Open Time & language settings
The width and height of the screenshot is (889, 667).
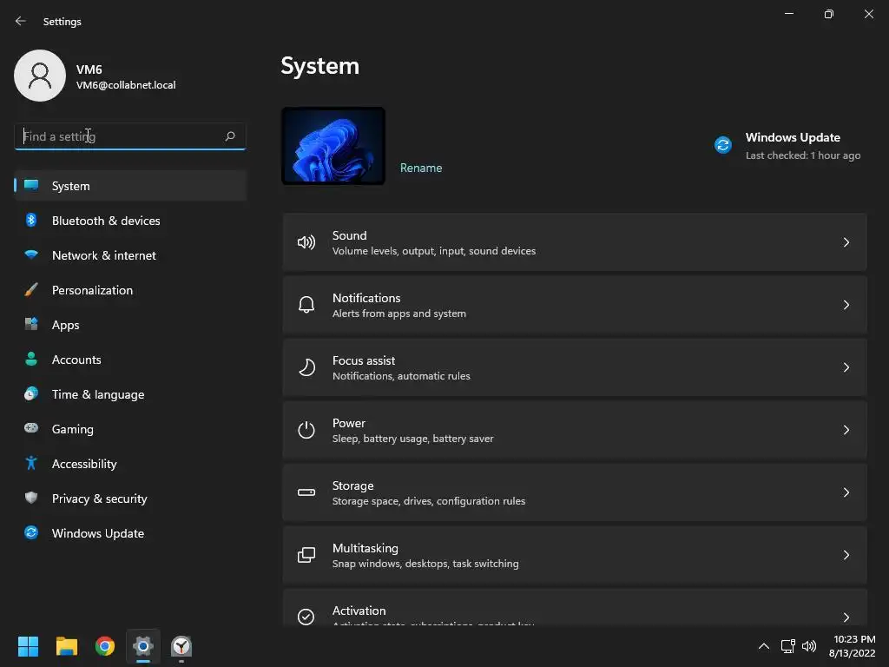tap(130, 394)
